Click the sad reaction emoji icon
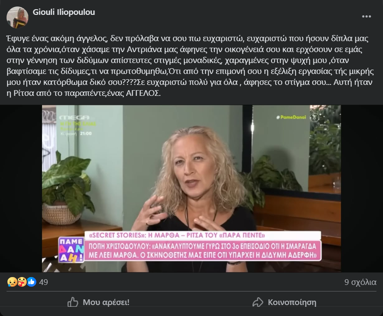Screen dimensions: 383x316 [x=12, y=282]
